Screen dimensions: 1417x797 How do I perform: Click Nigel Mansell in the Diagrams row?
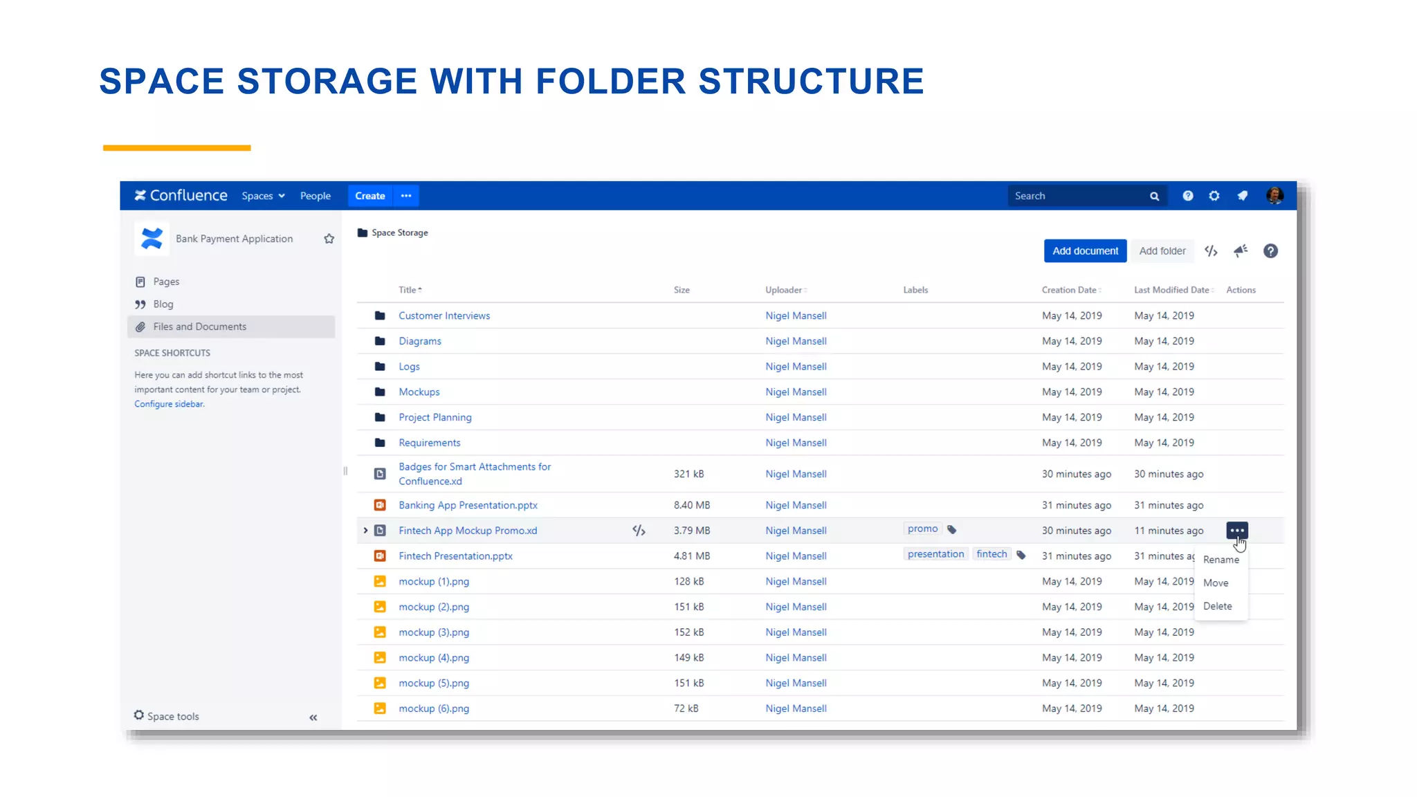796,341
